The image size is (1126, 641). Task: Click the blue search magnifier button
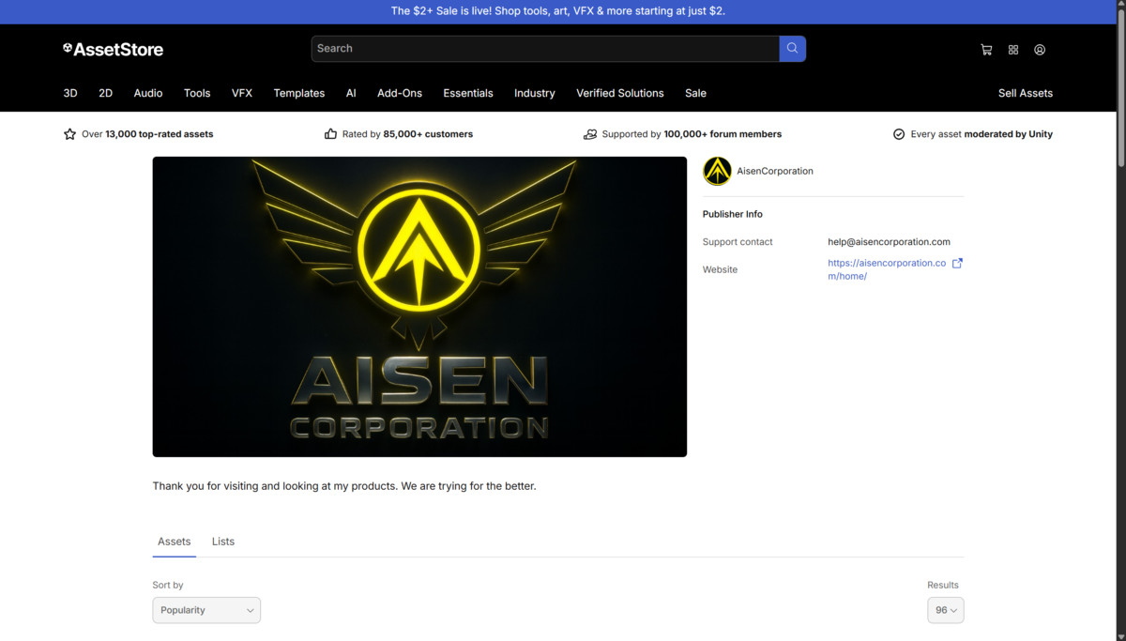[x=793, y=49]
